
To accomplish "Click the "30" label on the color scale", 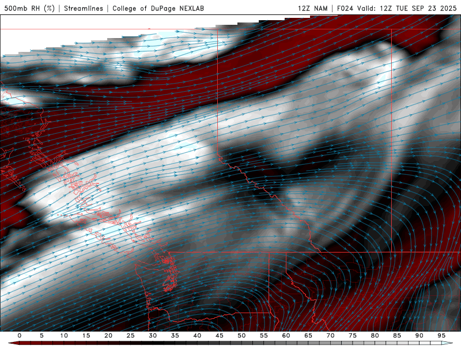I will pos(153,336).
